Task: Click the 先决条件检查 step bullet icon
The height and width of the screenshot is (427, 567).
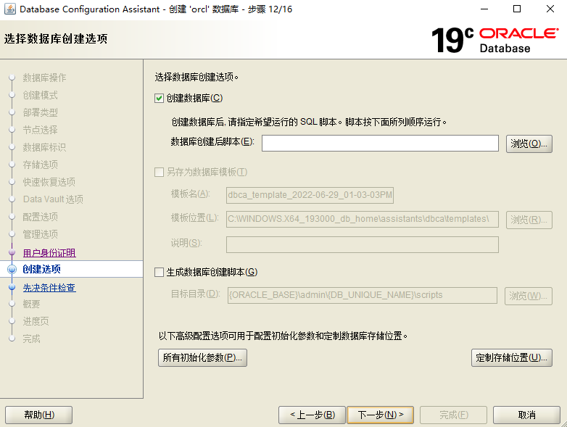Action: tap(12, 288)
